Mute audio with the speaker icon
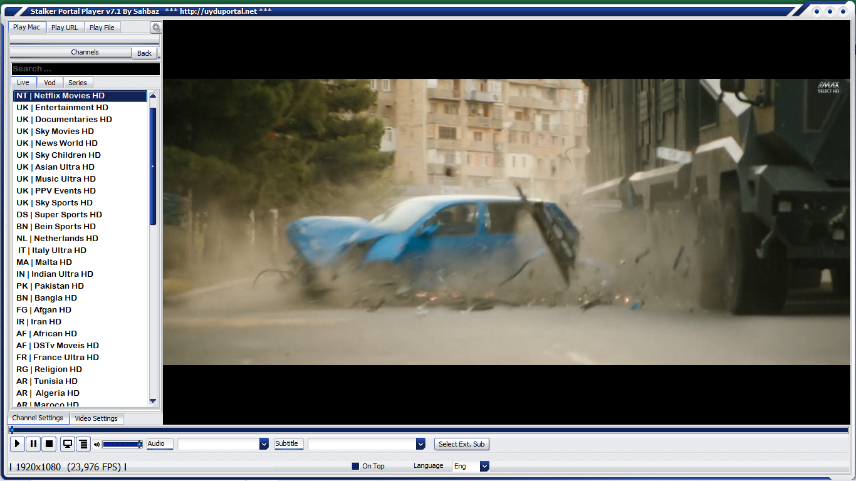The height and width of the screenshot is (481, 856). [x=97, y=445]
